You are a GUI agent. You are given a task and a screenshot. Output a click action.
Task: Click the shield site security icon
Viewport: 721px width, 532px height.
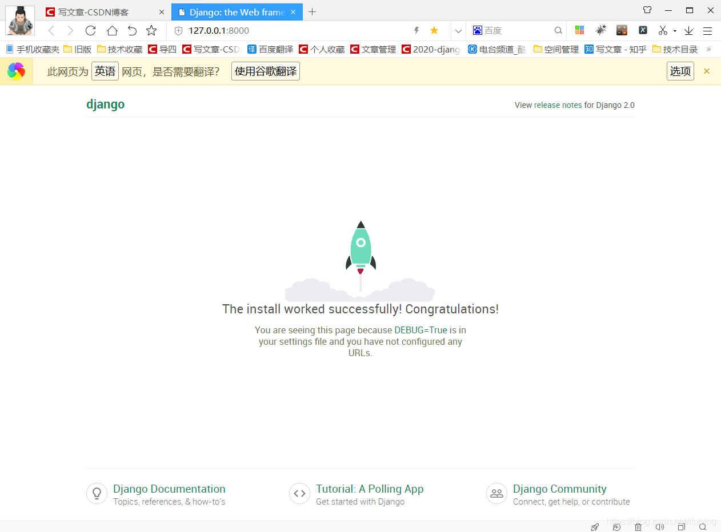pos(178,31)
